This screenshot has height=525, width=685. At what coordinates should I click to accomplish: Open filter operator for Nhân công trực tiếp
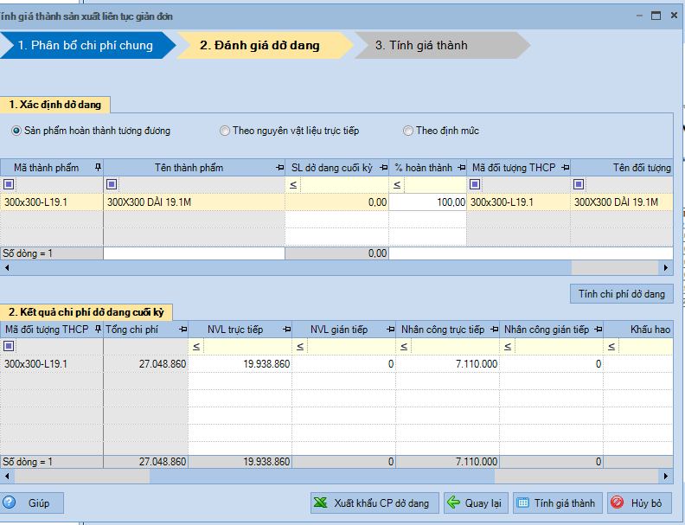[404, 346]
